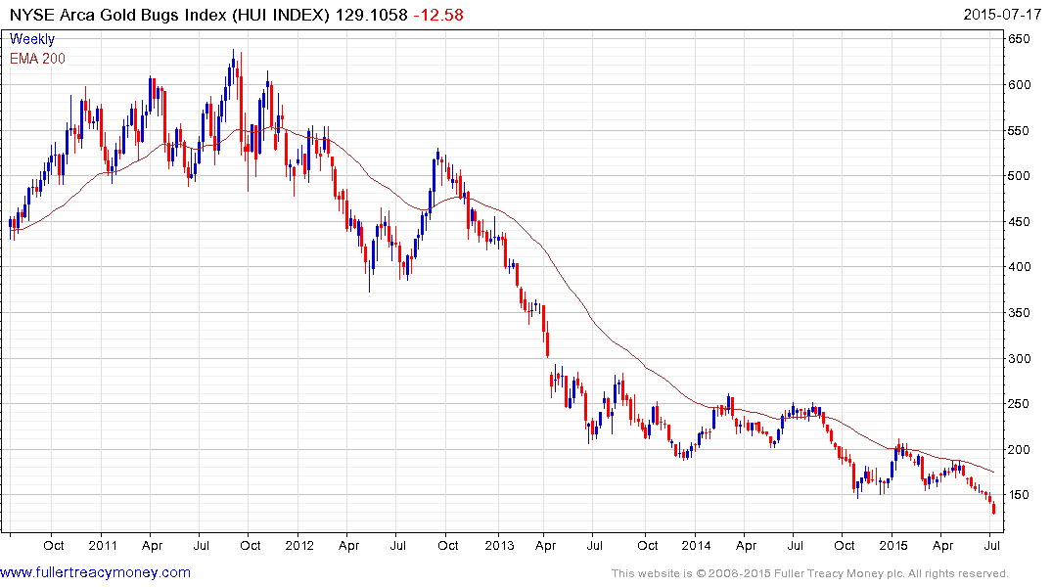This screenshot has height=587, width=1052.
Task: Select the chart title 'NYSE Arca Gold Bugs Index'
Action: (x=118, y=15)
